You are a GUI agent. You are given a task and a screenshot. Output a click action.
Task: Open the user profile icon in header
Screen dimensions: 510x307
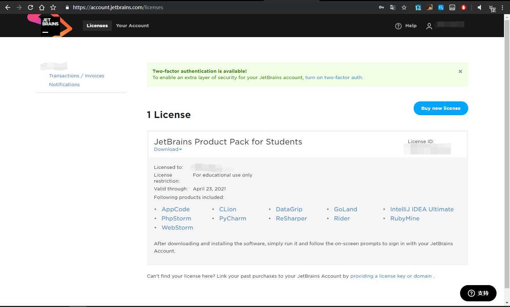coord(429,26)
